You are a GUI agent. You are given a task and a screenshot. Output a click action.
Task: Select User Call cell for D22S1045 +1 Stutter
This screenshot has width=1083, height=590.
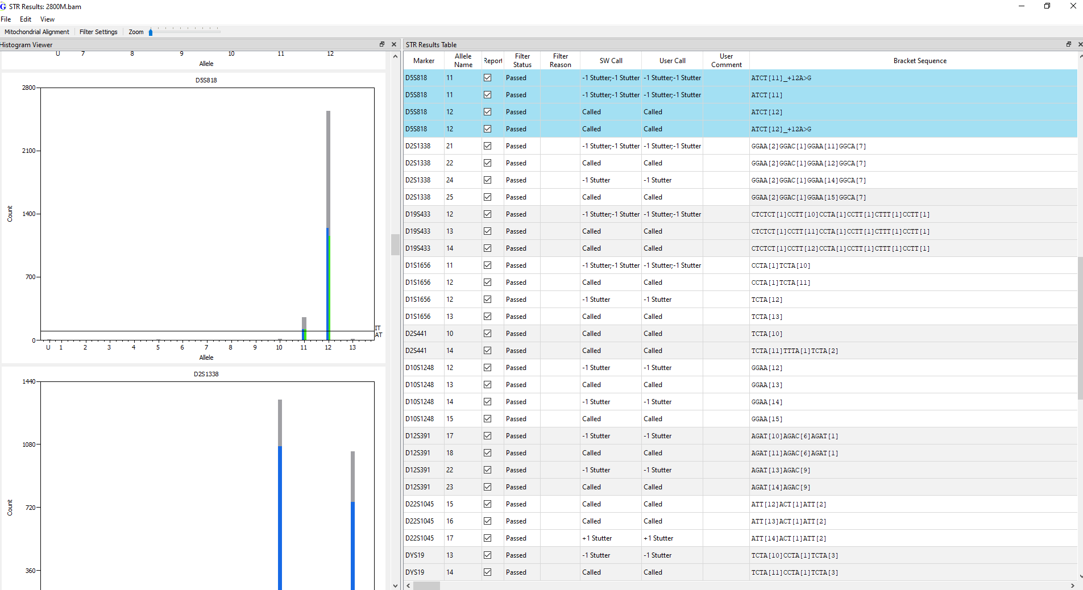[x=673, y=538]
